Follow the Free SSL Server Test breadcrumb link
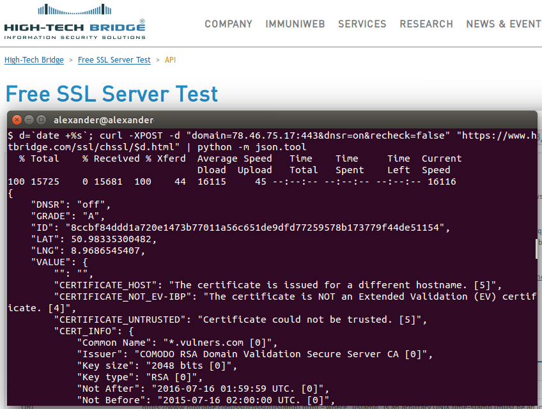Viewport: 542px width, 409px height. click(x=114, y=60)
